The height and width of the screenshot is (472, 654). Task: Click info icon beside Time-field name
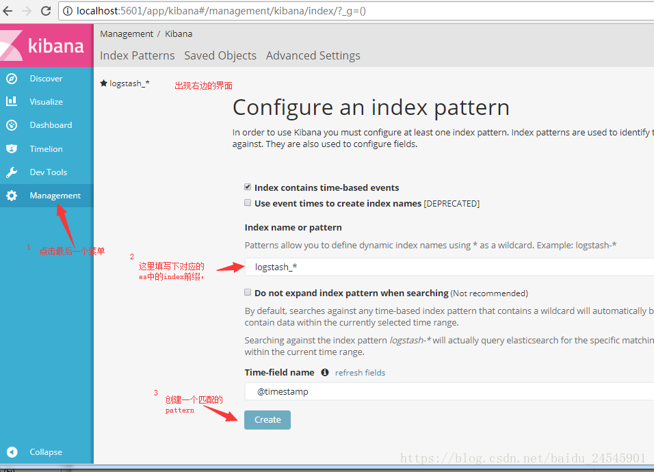point(325,372)
